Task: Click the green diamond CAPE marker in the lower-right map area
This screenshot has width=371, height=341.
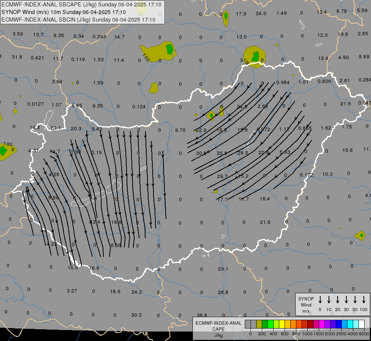Action: pyautogui.click(x=361, y=235)
